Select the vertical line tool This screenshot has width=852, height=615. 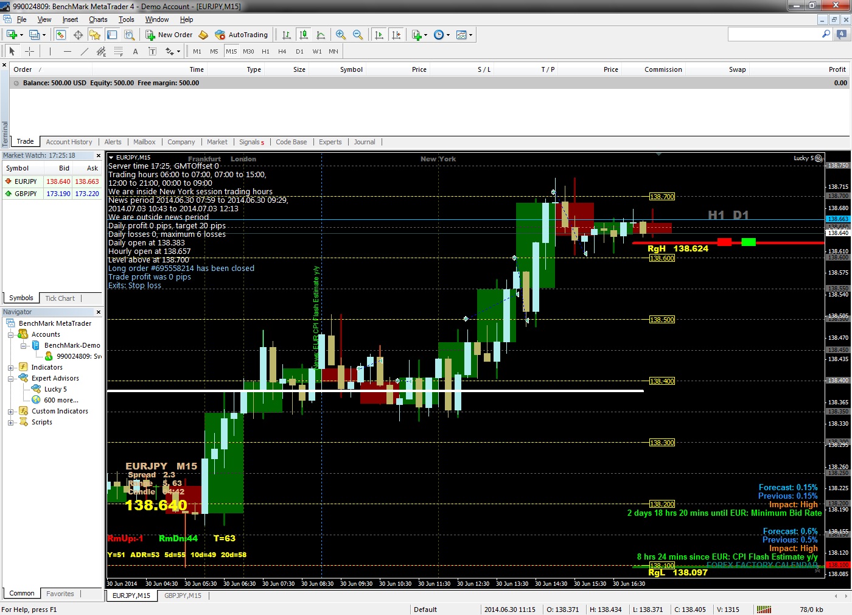(x=50, y=51)
